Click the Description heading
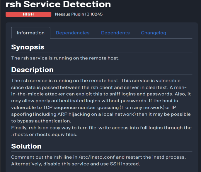 [32, 70]
